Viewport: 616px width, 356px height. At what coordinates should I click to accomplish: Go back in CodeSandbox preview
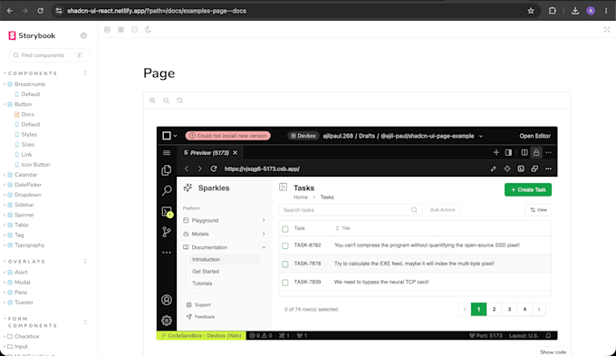coord(187,168)
